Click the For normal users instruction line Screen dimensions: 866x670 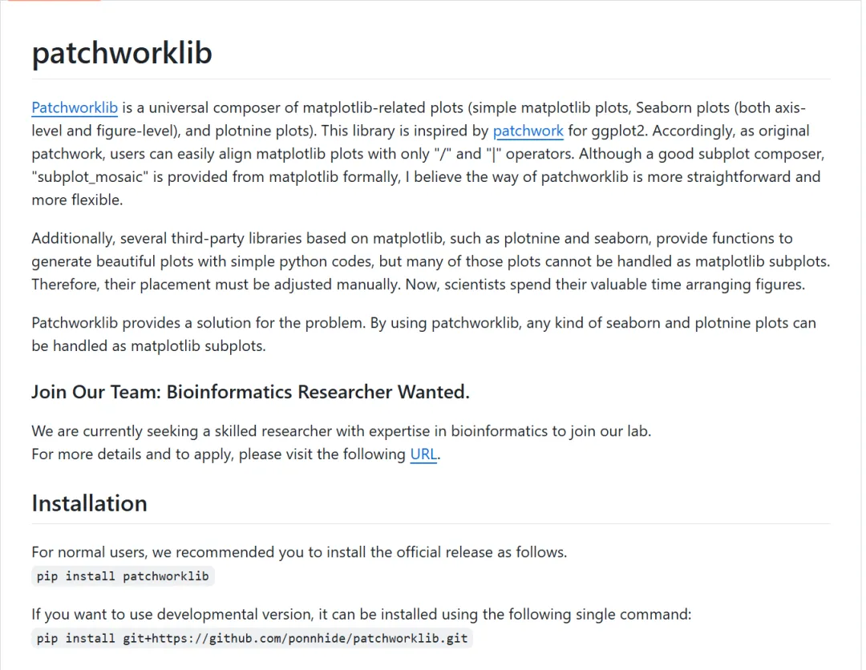[299, 552]
